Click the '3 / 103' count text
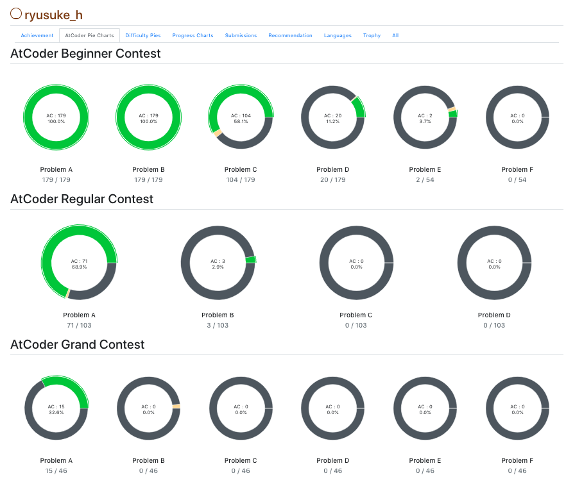The width and height of the screenshot is (566, 500). point(218,325)
